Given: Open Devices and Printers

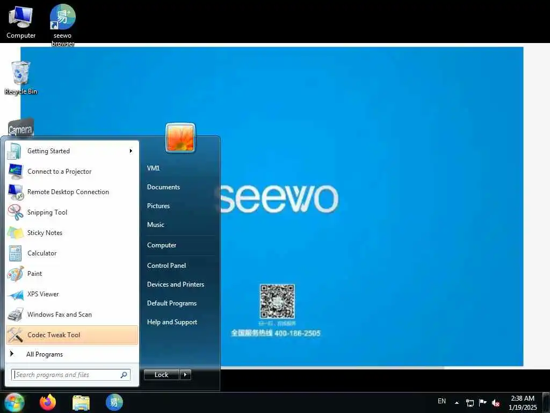Looking at the screenshot, I should click(x=176, y=284).
